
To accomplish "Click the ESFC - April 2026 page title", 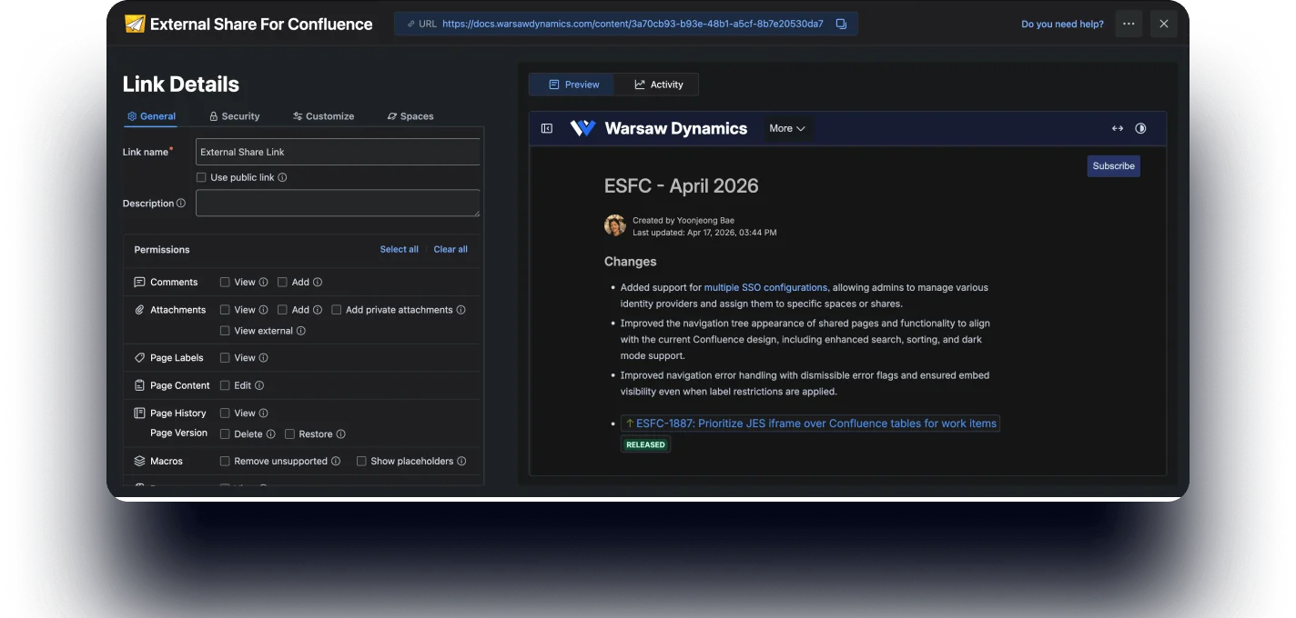I will pyautogui.click(x=681, y=185).
